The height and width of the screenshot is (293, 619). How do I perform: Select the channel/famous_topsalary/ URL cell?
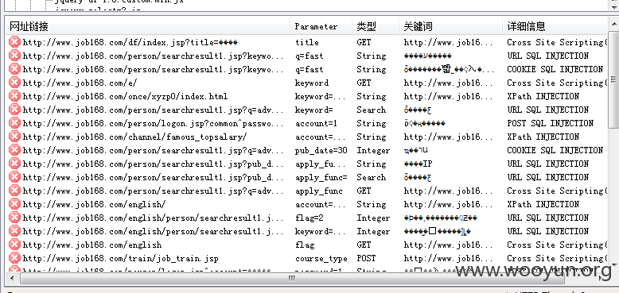click(x=134, y=137)
